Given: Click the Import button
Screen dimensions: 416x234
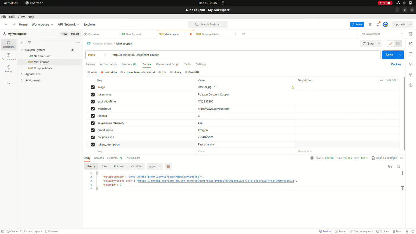Looking at the screenshot, I should pyautogui.click(x=75, y=34).
